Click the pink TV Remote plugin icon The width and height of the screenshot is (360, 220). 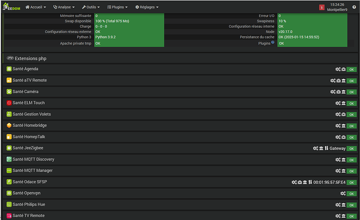point(9,216)
